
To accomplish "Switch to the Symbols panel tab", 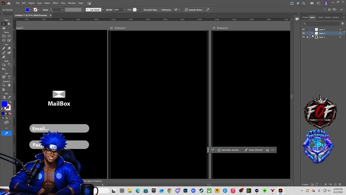I will 335,17.
